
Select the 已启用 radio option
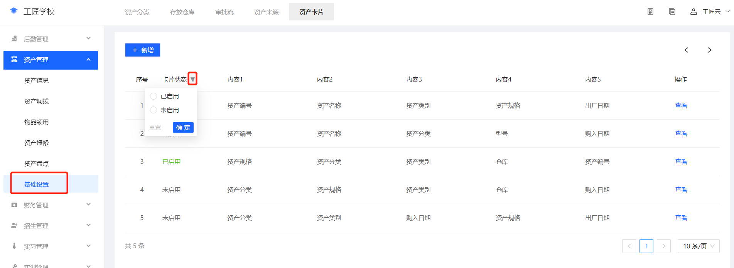(154, 96)
